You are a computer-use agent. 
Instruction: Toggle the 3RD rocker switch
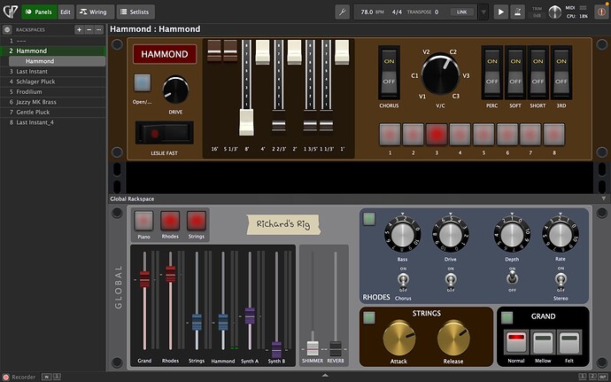(x=561, y=72)
